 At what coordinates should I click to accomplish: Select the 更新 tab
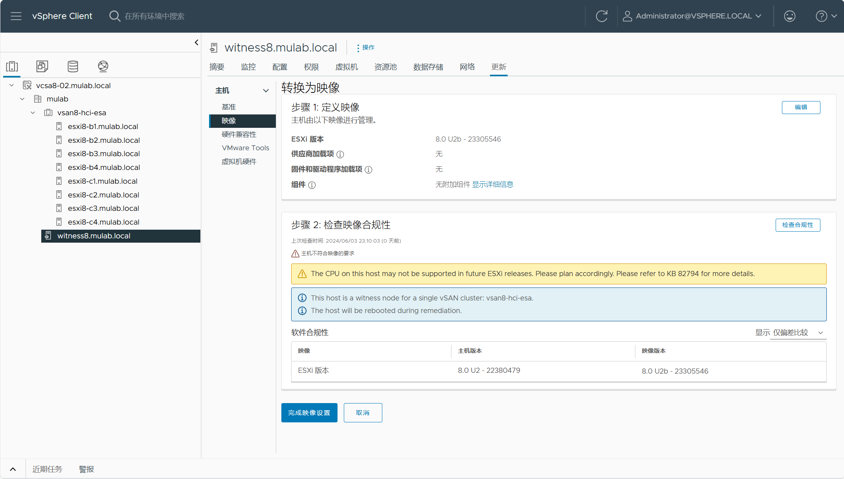[499, 67]
